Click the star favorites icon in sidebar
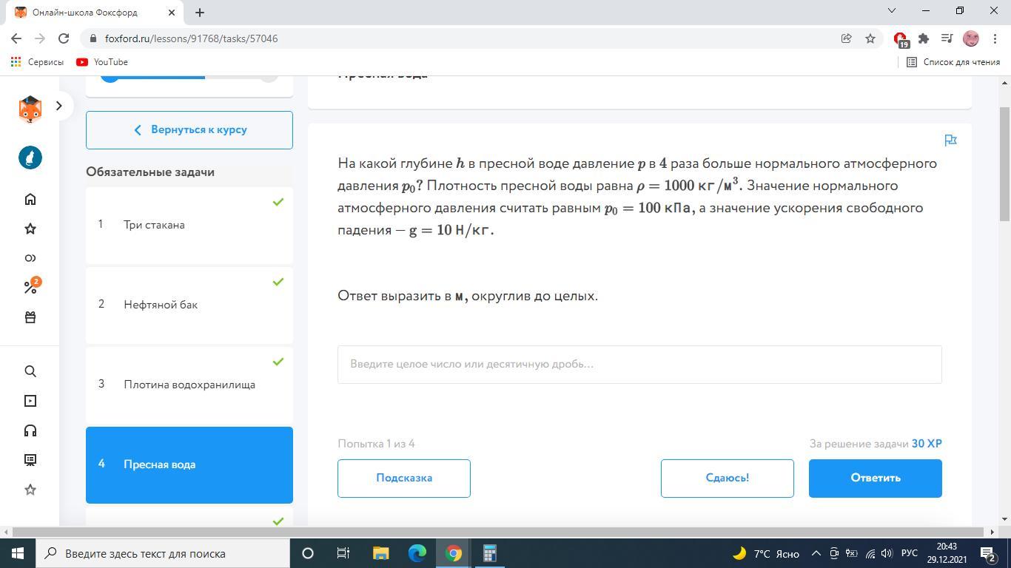This screenshot has width=1011, height=568. [x=30, y=229]
